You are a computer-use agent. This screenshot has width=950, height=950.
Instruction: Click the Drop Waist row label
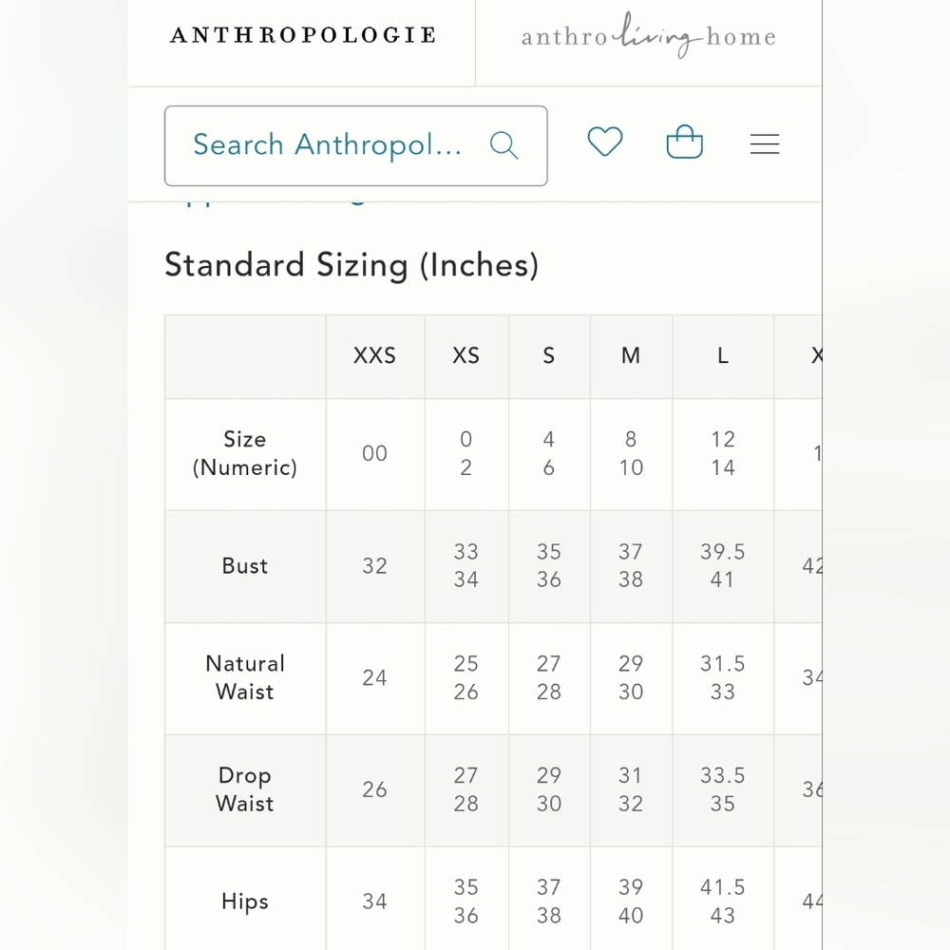(x=245, y=789)
